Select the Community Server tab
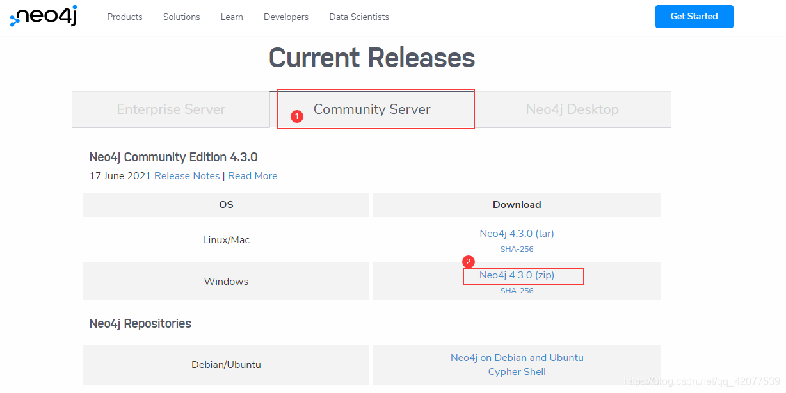 pyautogui.click(x=372, y=109)
